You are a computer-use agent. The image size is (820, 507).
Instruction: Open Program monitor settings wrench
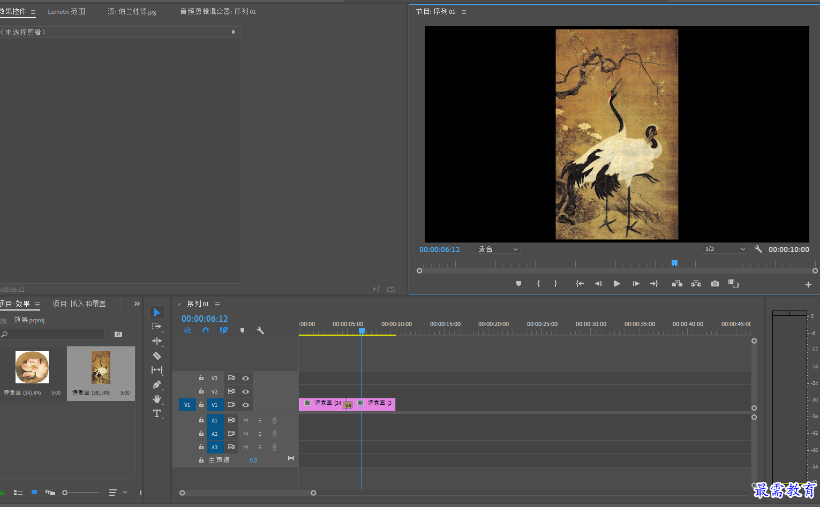tap(758, 249)
